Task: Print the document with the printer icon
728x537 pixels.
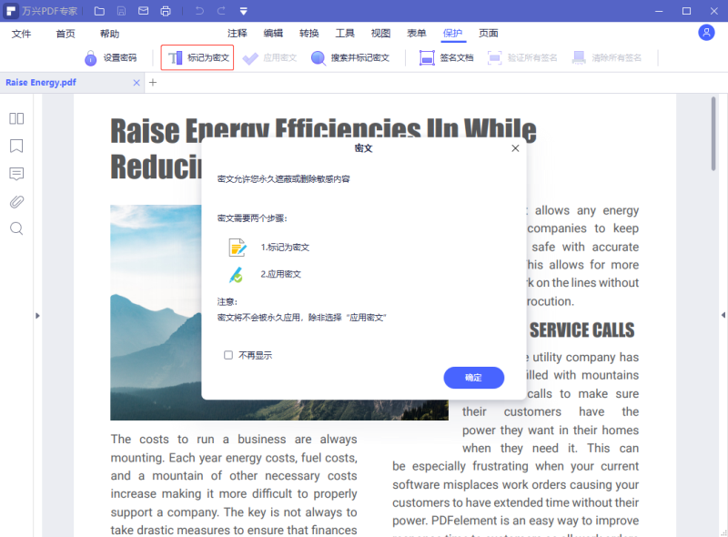Action: (x=166, y=11)
